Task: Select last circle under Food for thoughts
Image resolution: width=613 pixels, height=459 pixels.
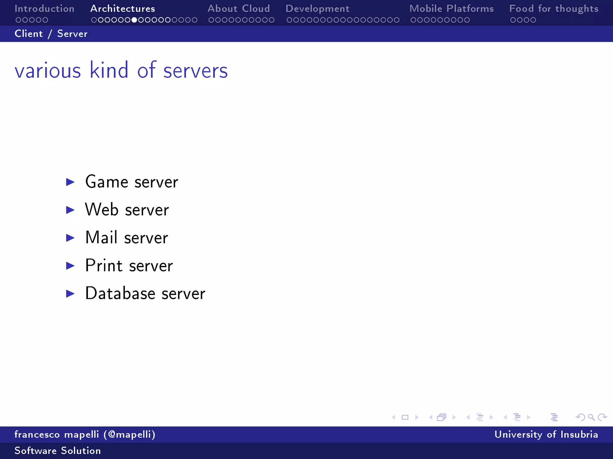Action: point(533,20)
